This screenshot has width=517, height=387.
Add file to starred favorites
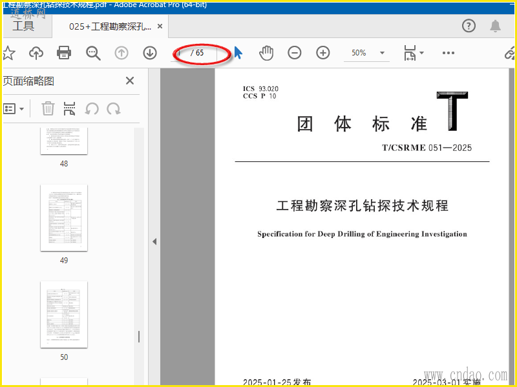coord(8,53)
